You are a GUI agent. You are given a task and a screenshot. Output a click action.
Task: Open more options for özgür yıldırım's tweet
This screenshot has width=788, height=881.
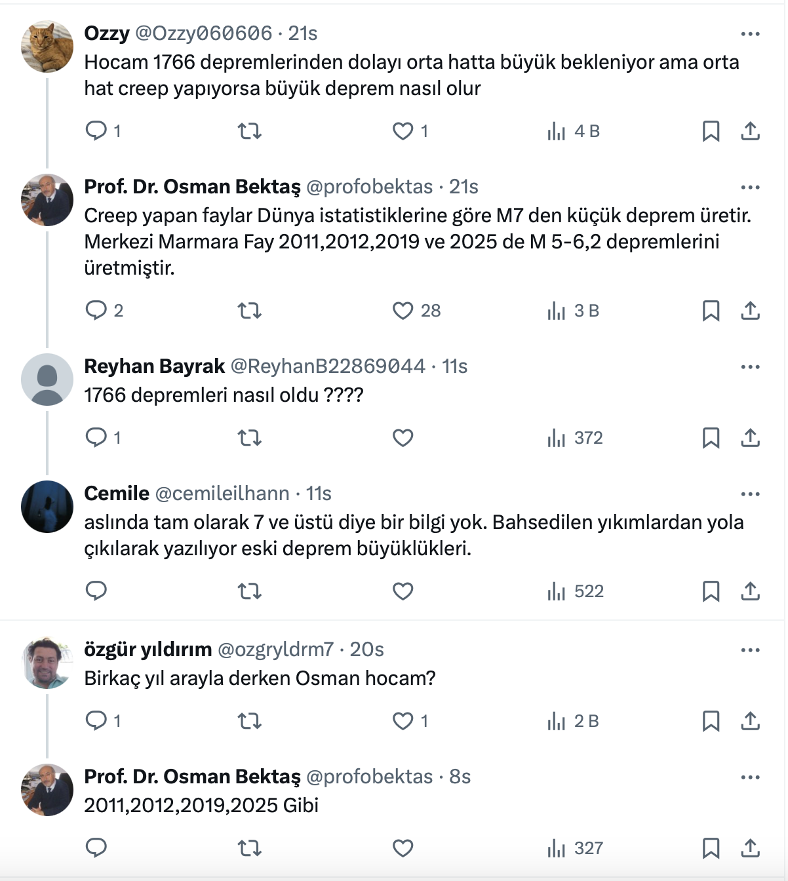tap(750, 650)
